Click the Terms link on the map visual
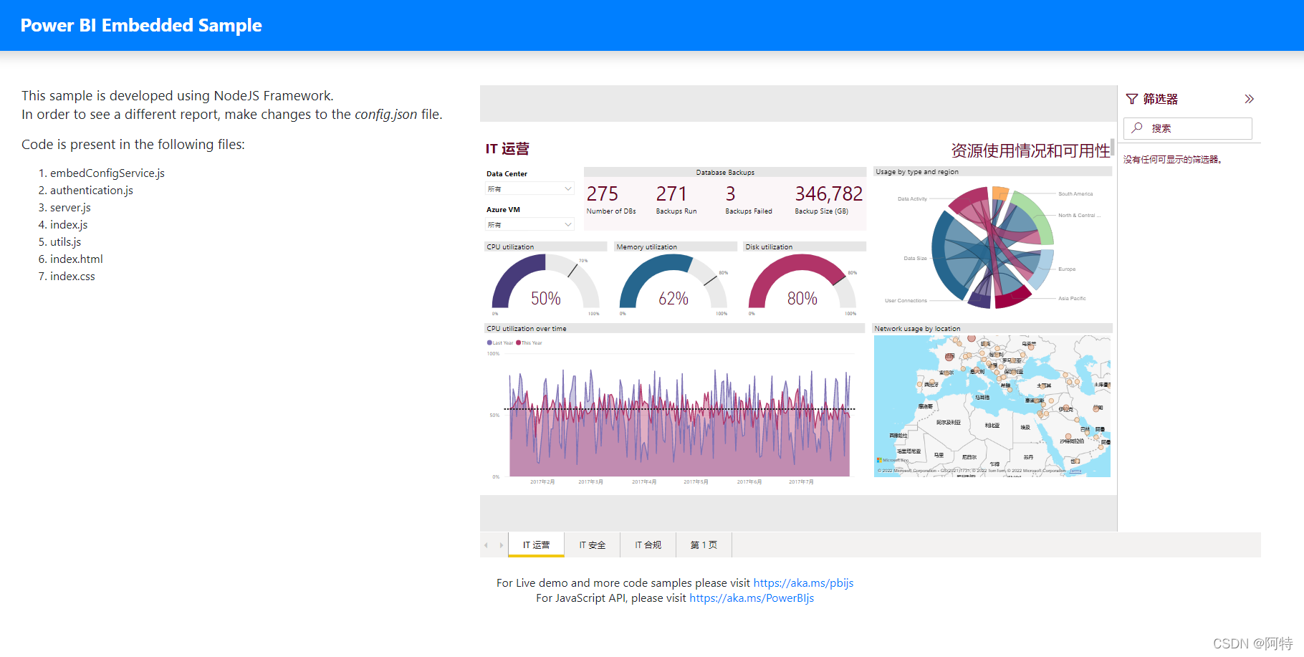This screenshot has height=657, width=1304. tap(1075, 471)
